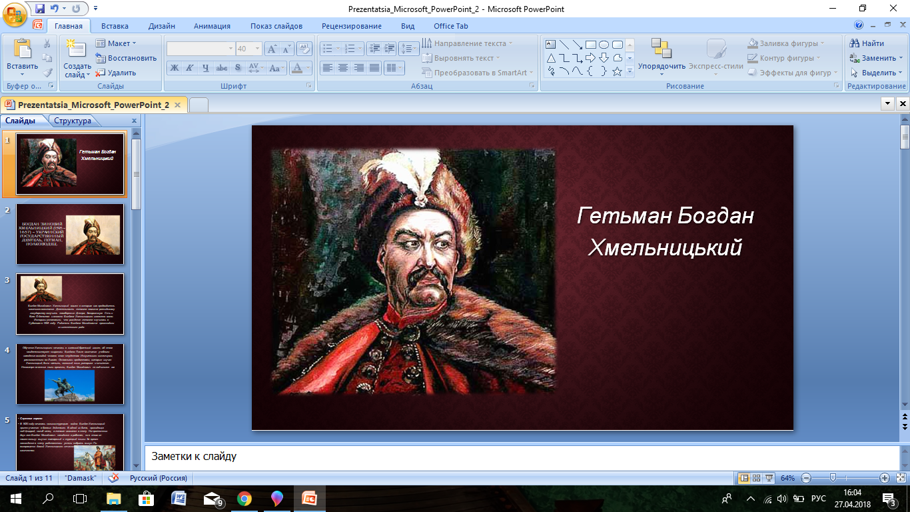Click Заменить replace button

tap(876, 58)
